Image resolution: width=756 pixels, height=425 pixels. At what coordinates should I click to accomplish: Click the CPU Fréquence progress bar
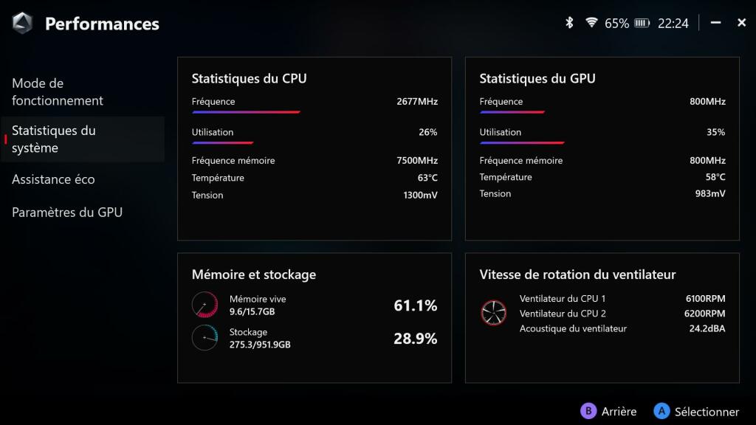click(246, 112)
